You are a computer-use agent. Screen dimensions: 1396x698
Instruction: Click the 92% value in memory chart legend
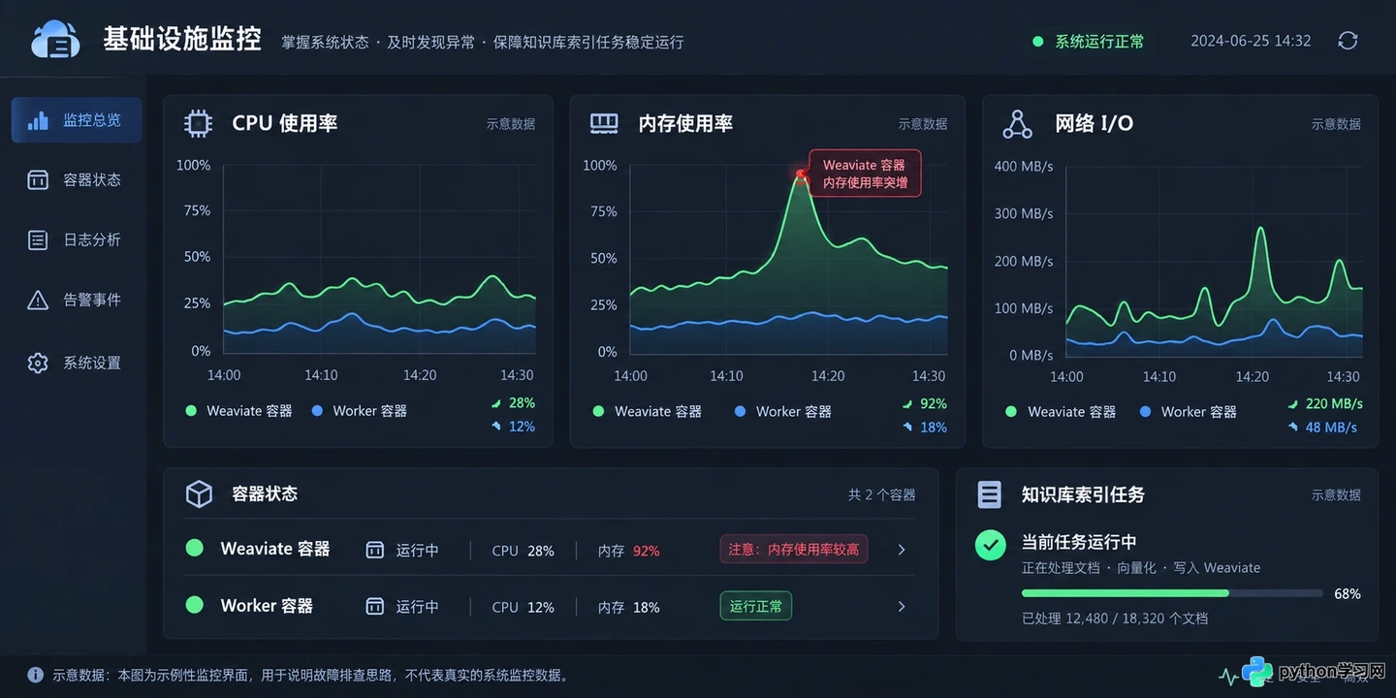[933, 403]
